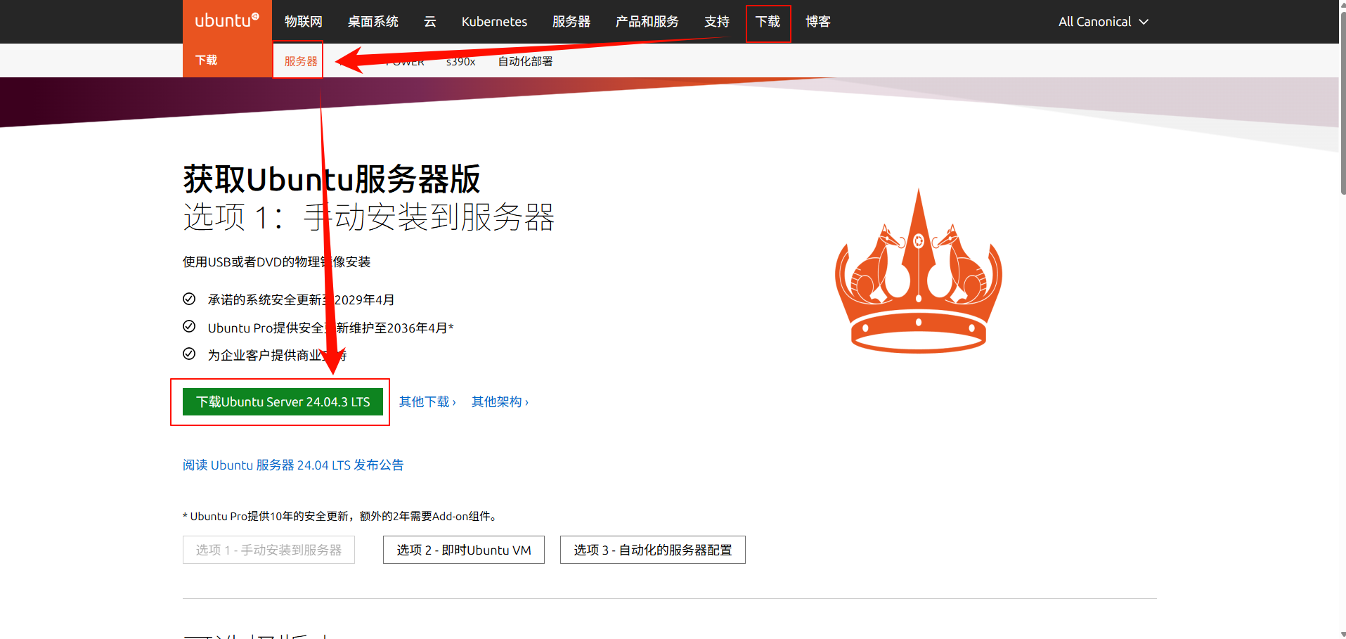The width and height of the screenshot is (1346, 639).
Task: Follow the 其他架构 link
Action: [500, 402]
